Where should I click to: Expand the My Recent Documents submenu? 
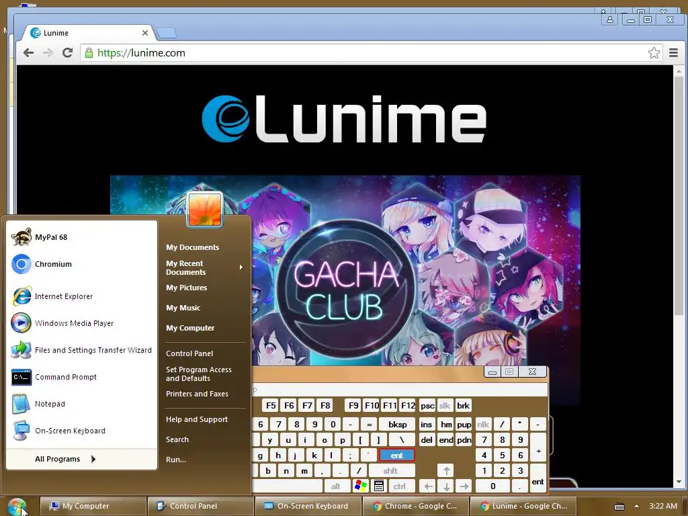pyautogui.click(x=204, y=267)
